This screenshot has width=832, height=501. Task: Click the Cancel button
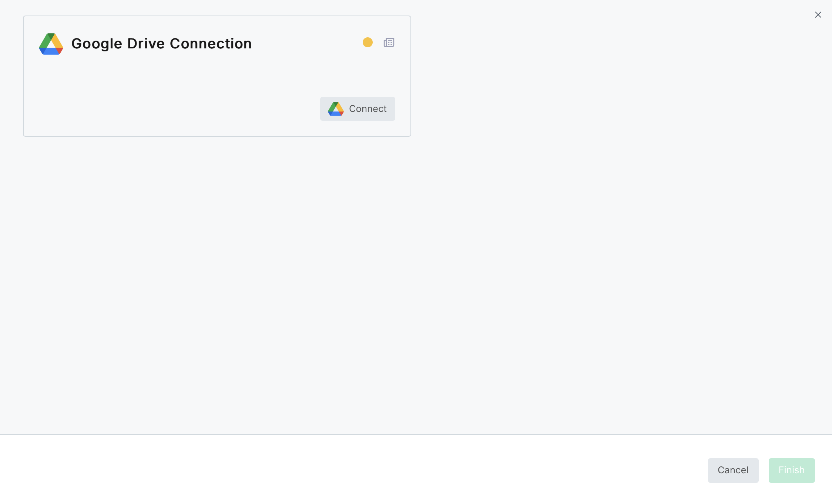(733, 470)
